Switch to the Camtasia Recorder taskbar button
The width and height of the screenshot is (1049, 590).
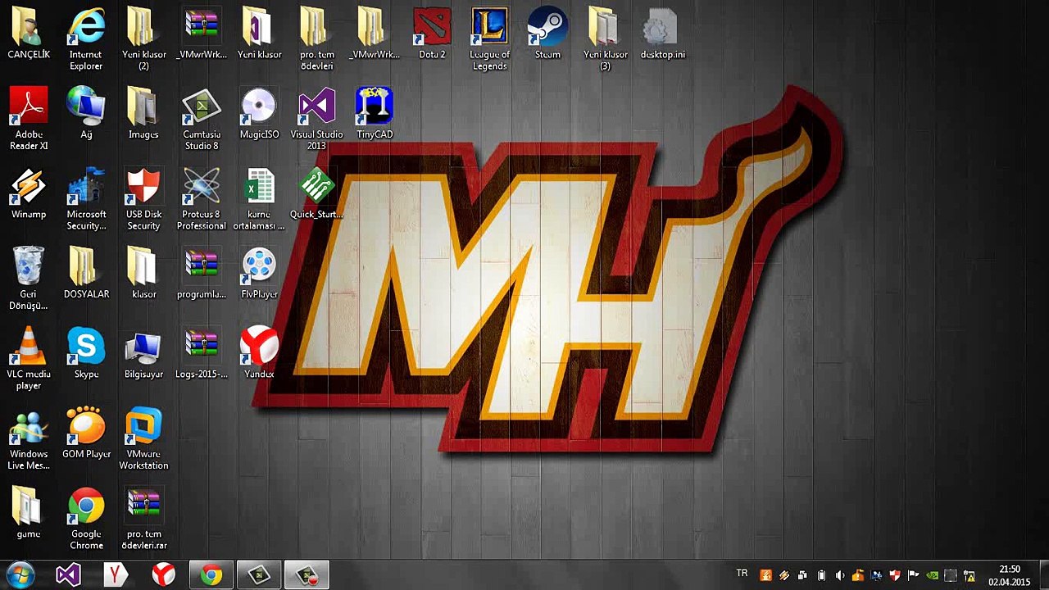tap(307, 575)
